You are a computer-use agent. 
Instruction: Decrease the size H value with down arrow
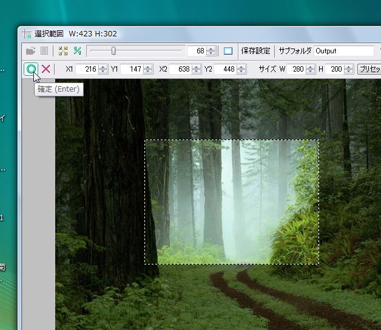tap(348, 72)
